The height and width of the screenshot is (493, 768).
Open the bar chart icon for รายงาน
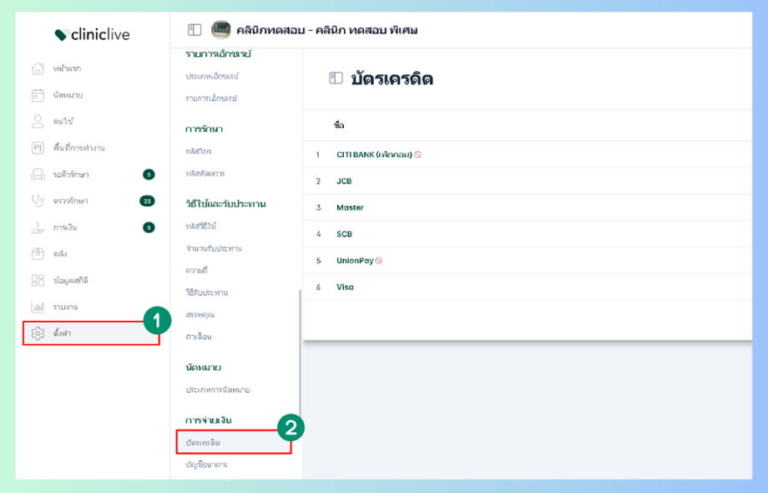38,307
